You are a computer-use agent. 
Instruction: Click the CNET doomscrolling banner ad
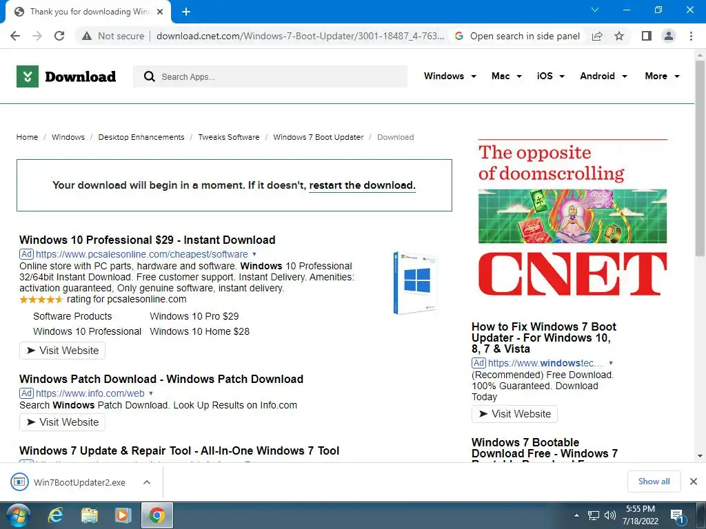click(572, 218)
